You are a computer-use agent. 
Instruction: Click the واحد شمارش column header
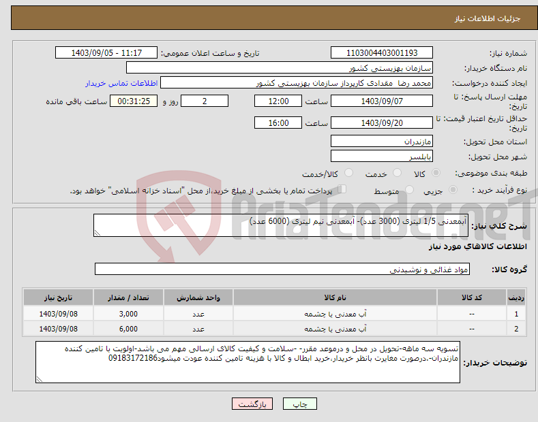(x=198, y=297)
